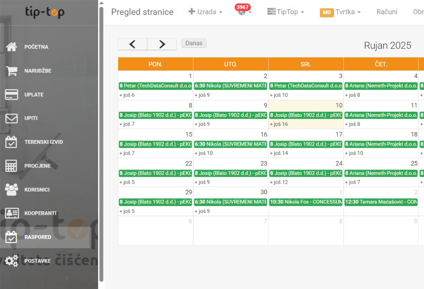Open the Računi menu item

[387, 12]
